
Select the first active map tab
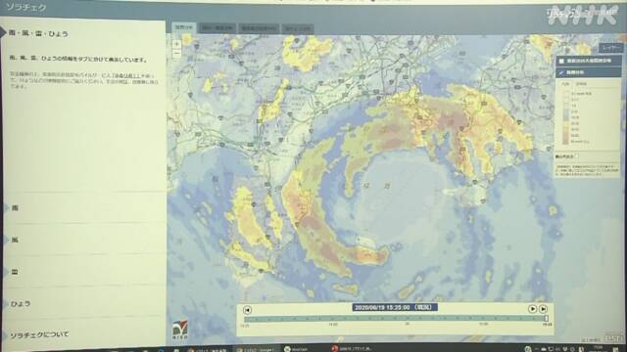[184, 27]
